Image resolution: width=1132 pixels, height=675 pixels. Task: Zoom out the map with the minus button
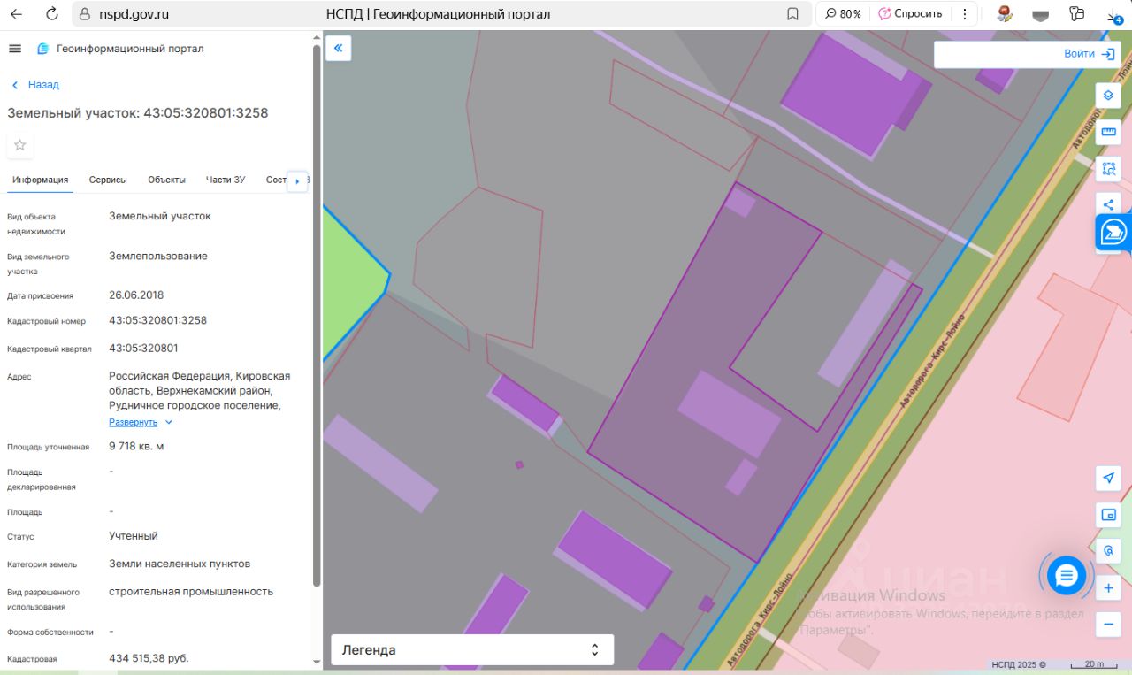(1108, 624)
